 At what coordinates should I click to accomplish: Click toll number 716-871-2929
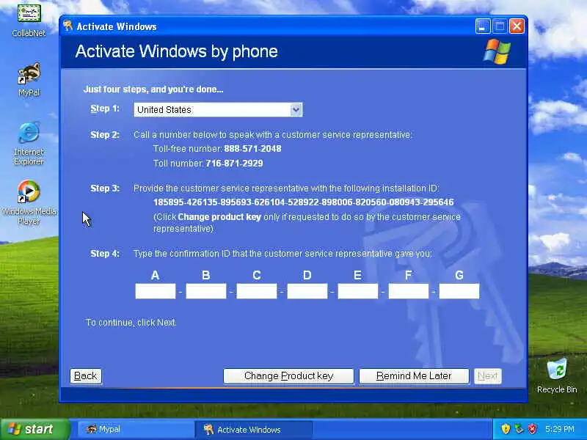click(234, 163)
